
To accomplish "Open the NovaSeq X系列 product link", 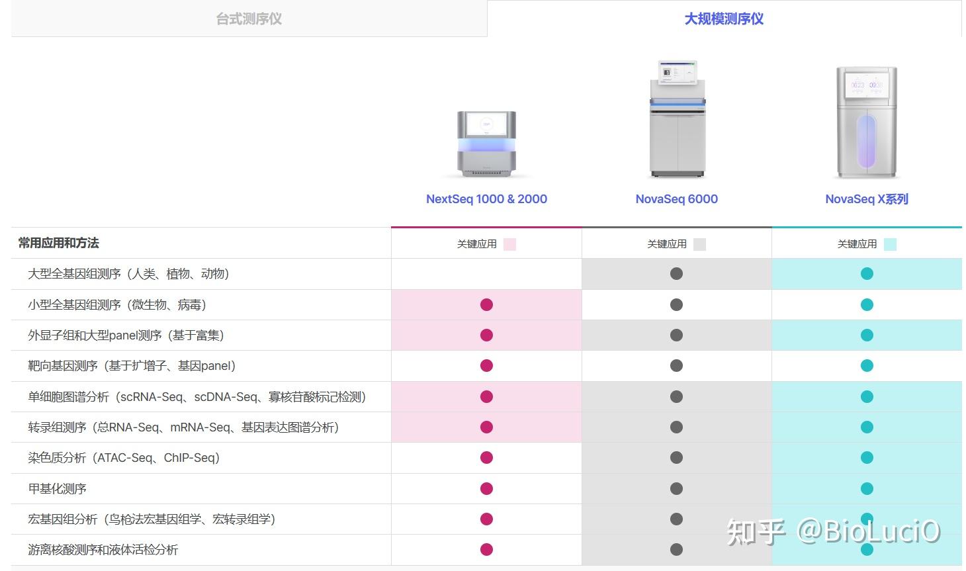I will click(x=867, y=199).
